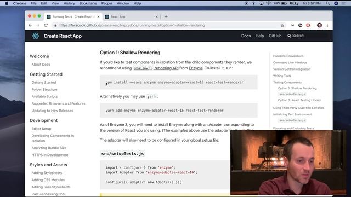The height and width of the screenshot is (197, 351).
Task: Click the red Opera-style extension icon
Action: pyautogui.click(x=308, y=25)
